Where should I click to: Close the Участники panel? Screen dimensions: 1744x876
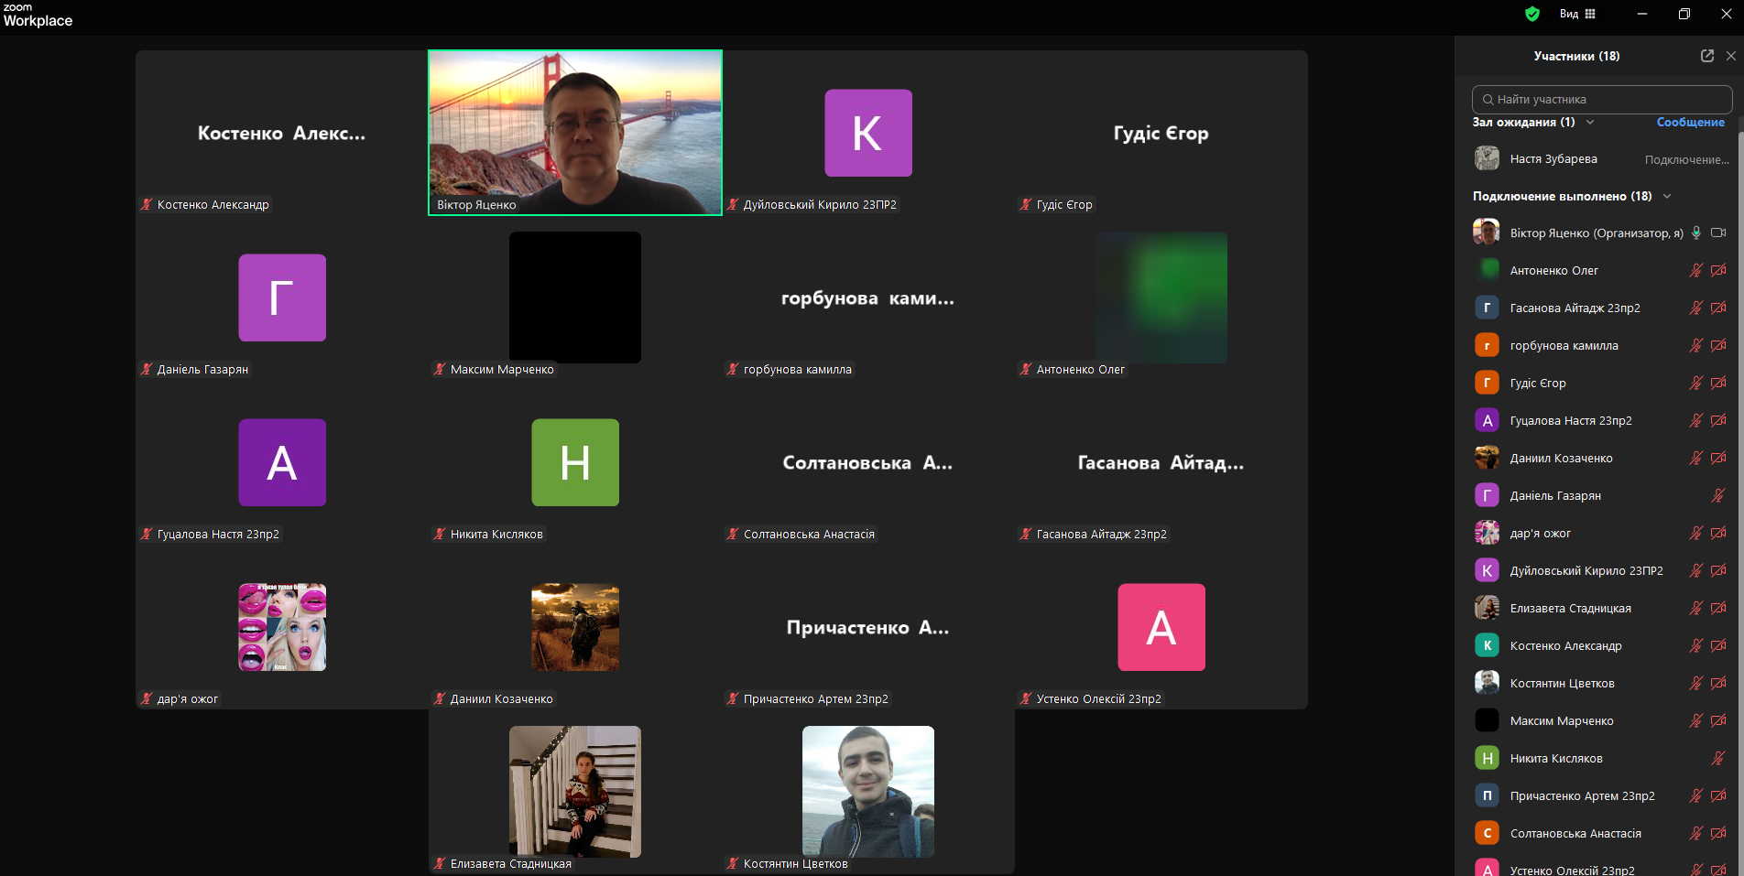(1731, 56)
